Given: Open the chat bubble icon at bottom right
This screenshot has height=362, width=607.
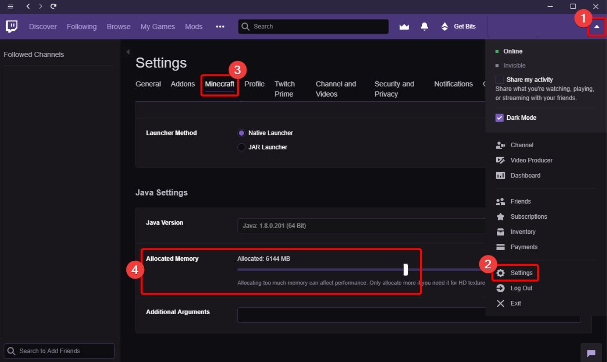Looking at the screenshot, I should pos(591,353).
